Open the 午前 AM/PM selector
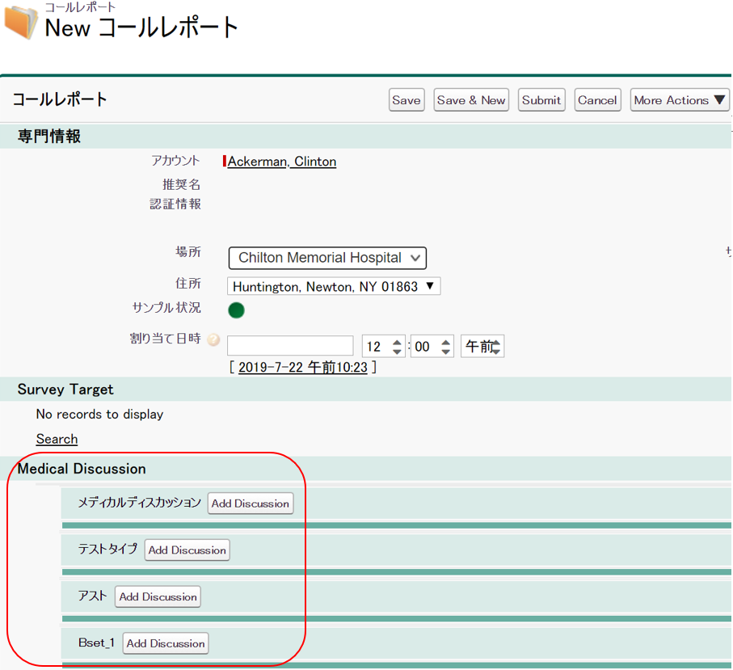The image size is (733, 670). tap(482, 347)
